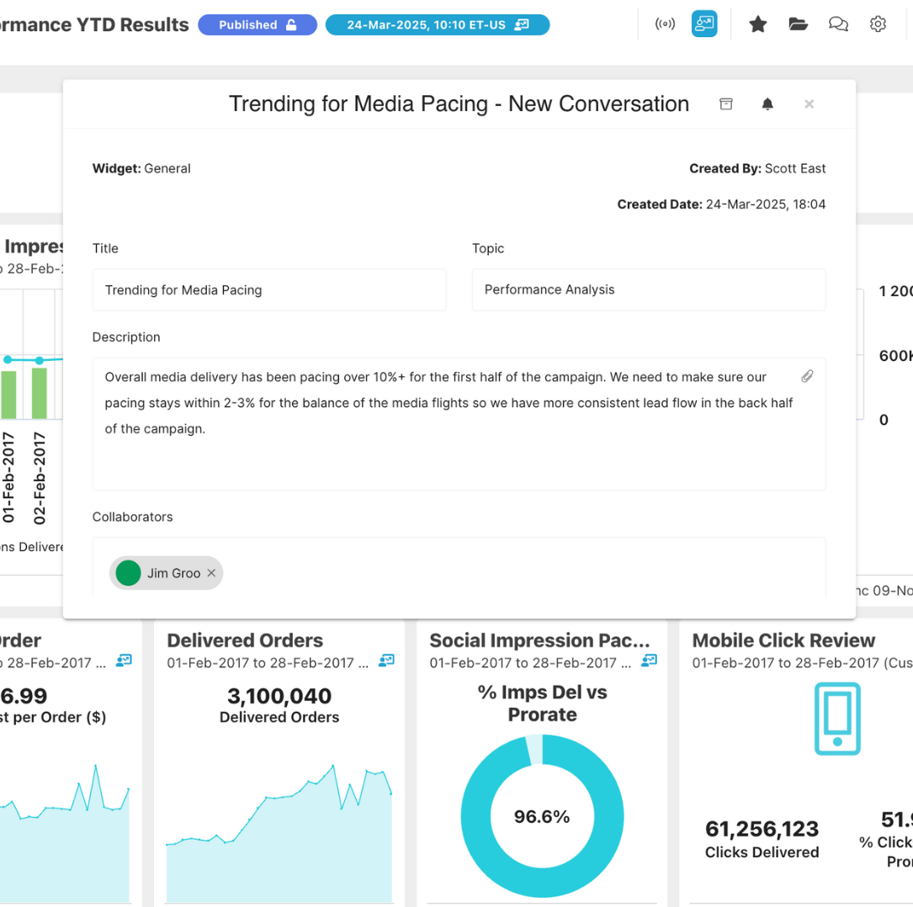
Task: Open the conversations chat bubble icon
Action: tap(838, 24)
